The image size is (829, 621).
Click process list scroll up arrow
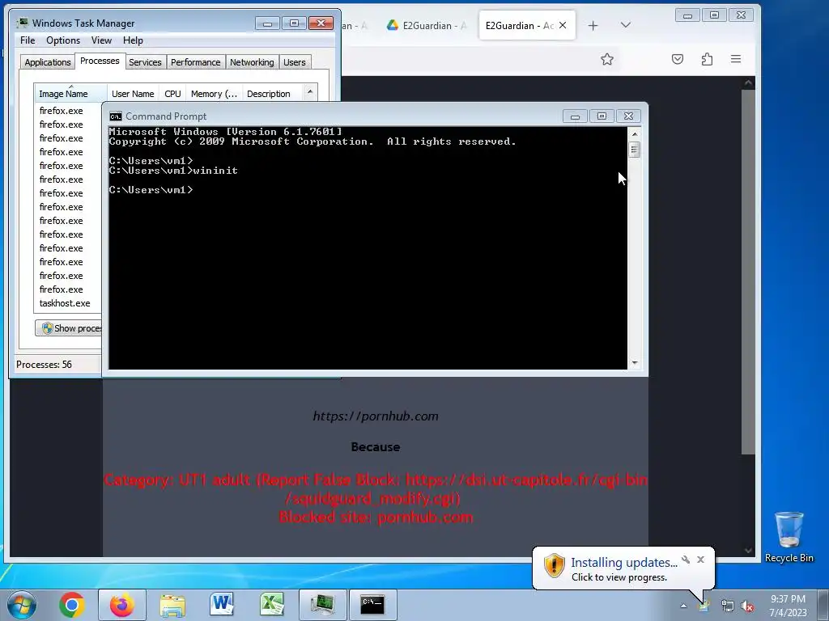(x=310, y=92)
